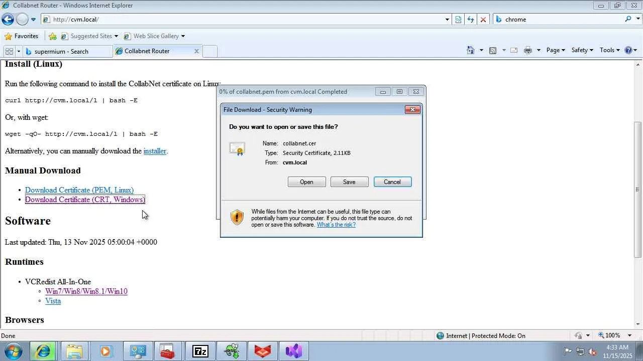Image resolution: width=643 pixels, height=361 pixels.
Task: Click the RSS Feeds icon
Action: [493, 50]
